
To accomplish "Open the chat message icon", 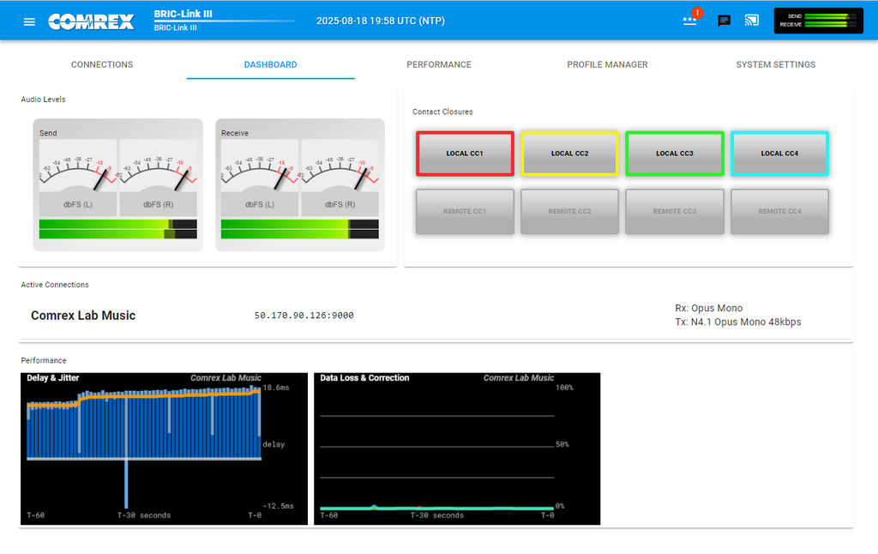I will [725, 21].
